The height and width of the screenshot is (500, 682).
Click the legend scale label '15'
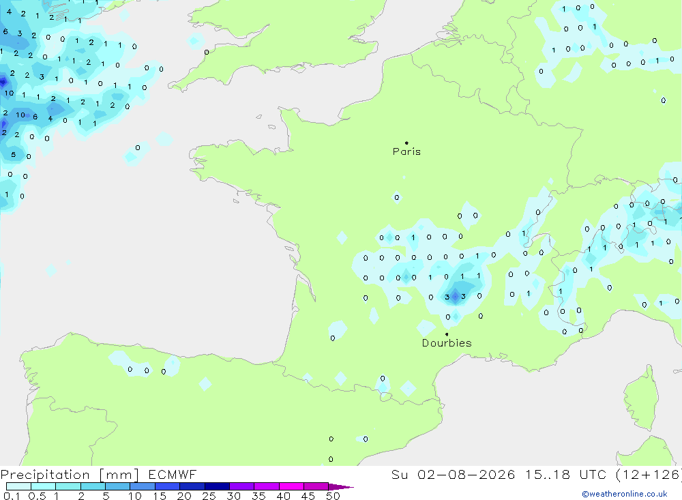(160, 496)
